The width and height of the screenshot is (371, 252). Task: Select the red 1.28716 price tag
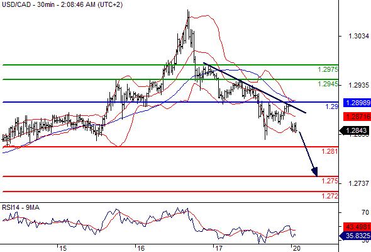tap(357, 117)
